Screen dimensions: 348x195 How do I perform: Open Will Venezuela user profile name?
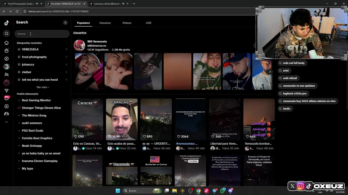tap(97, 41)
